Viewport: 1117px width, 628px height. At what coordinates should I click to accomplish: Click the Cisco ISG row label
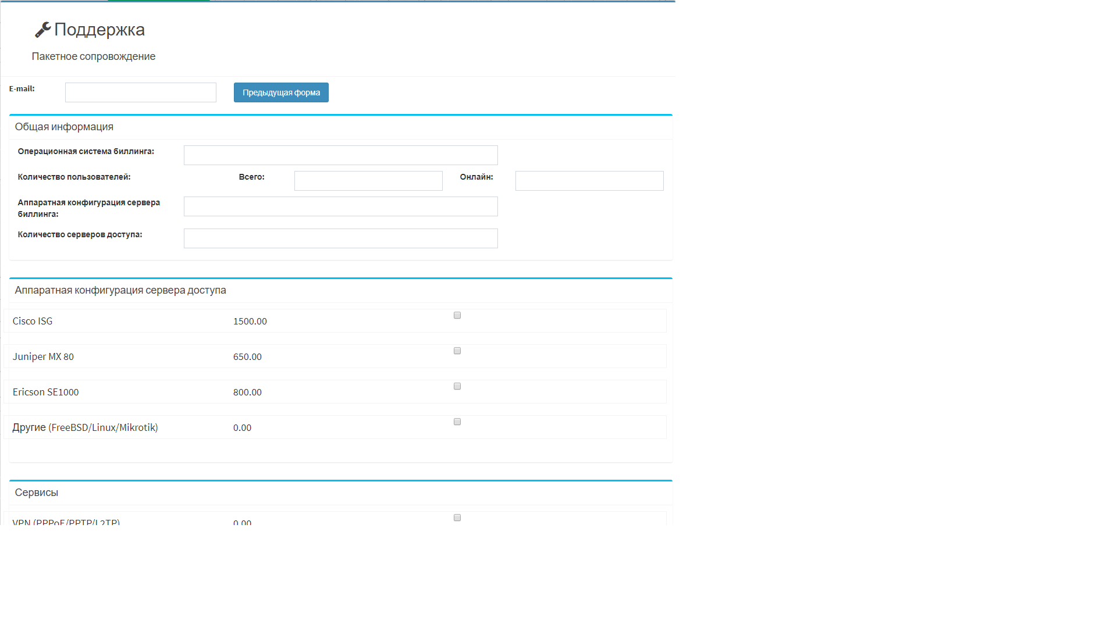[33, 321]
